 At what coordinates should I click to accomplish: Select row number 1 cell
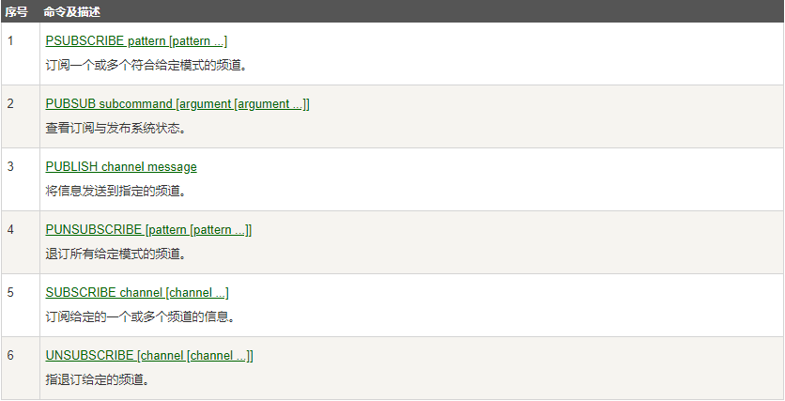20,54
